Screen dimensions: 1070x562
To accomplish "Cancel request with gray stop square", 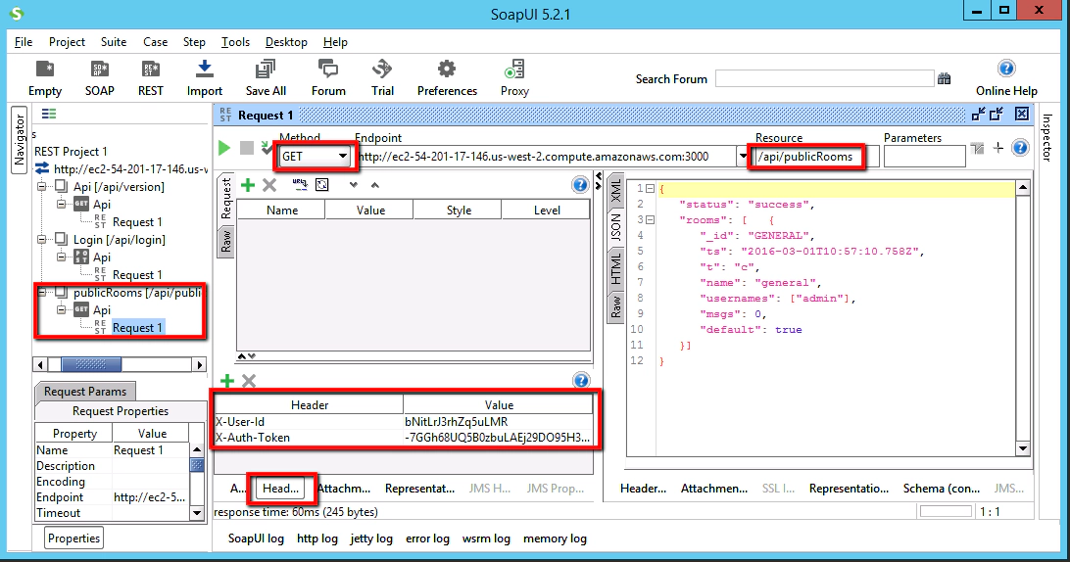I will (246, 148).
